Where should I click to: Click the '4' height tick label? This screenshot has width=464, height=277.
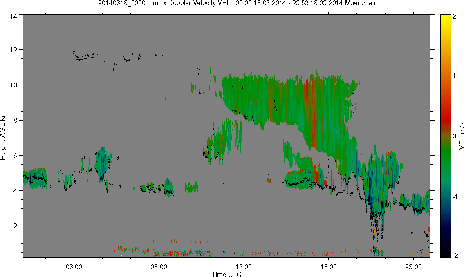pyautogui.click(x=15, y=191)
